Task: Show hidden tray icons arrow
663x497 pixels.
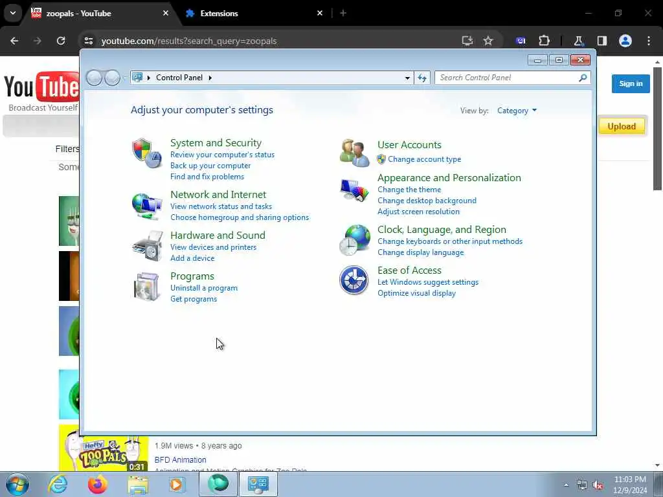Action: click(566, 485)
